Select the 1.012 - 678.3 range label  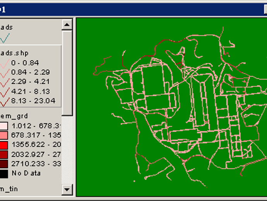coord(36,126)
